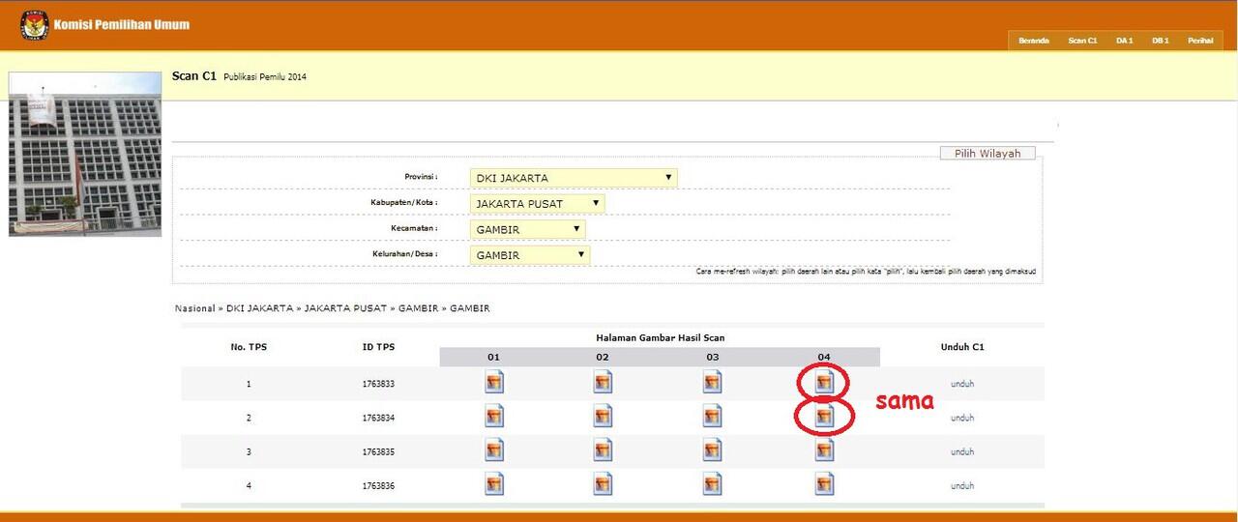
Task: Click the unduh link for TPS 1
Action: pos(961,384)
